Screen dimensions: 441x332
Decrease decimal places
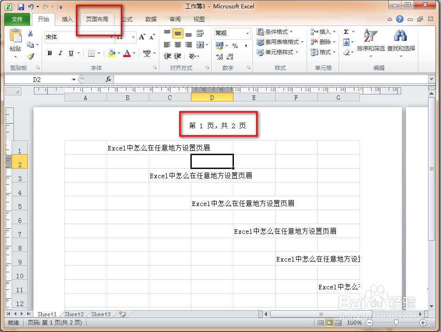pyautogui.click(x=230, y=56)
